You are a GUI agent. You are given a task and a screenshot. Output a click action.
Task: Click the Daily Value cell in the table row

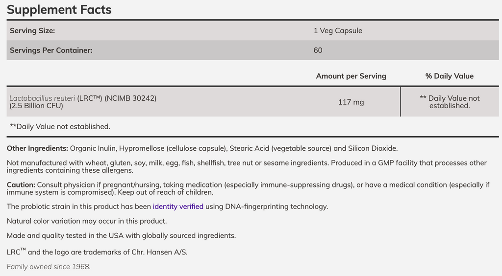450,102
